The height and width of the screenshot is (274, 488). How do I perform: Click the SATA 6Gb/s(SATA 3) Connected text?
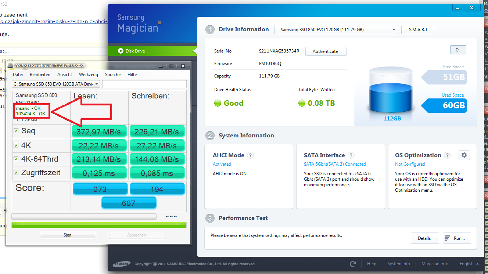[335, 164]
